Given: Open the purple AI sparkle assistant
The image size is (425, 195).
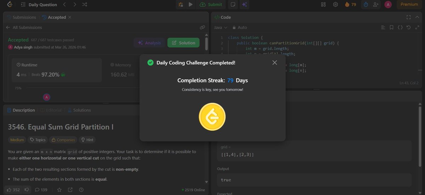Looking at the screenshot, I should coord(244,5).
